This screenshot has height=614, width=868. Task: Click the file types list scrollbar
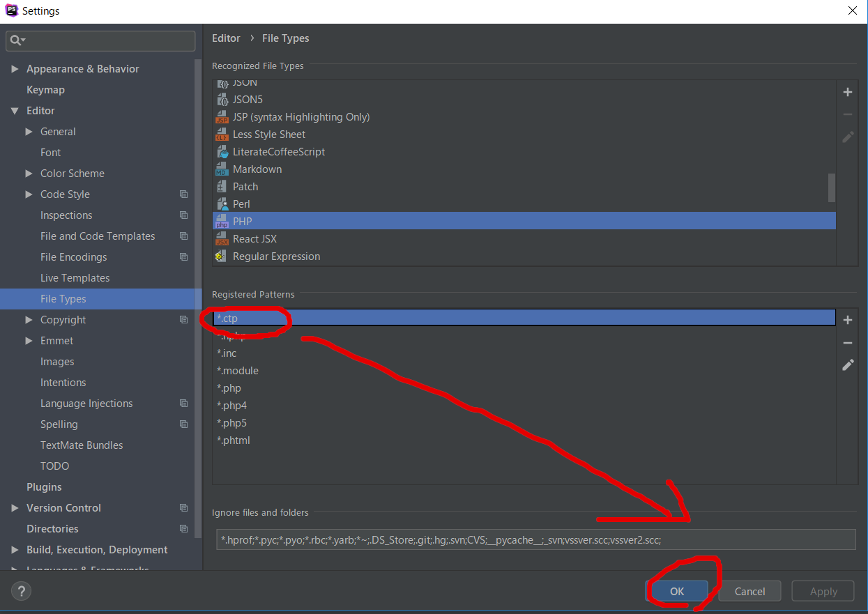point(831,187)
